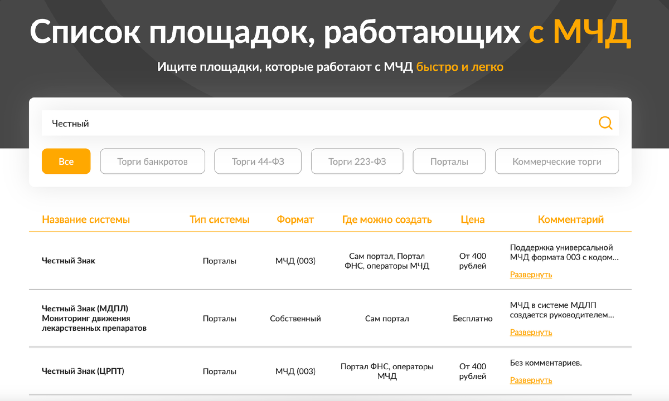This screenshot has height=401, width=669.
Task: Click the 'Цена' column header
Action: point(472,219)
